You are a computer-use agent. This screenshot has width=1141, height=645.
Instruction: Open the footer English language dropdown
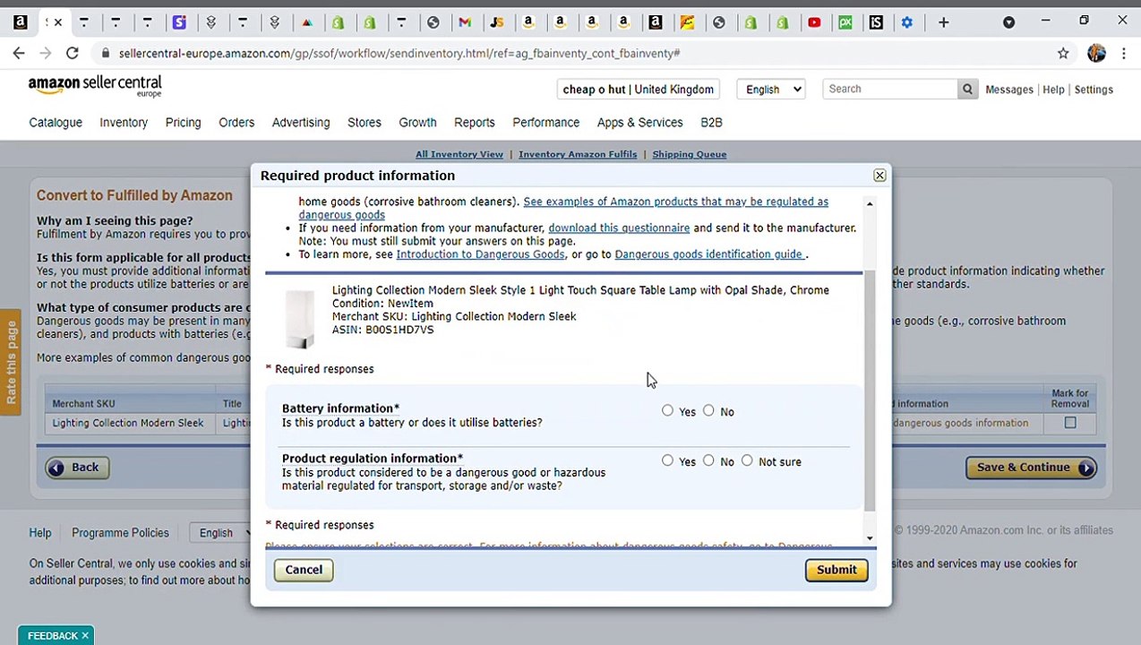[x=220, y=533]
